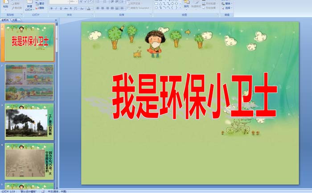
Task: Select the Right Brace shape
Action: 177,8
